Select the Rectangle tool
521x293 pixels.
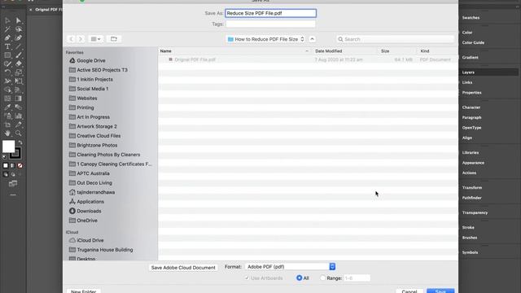tap(7, 55)
